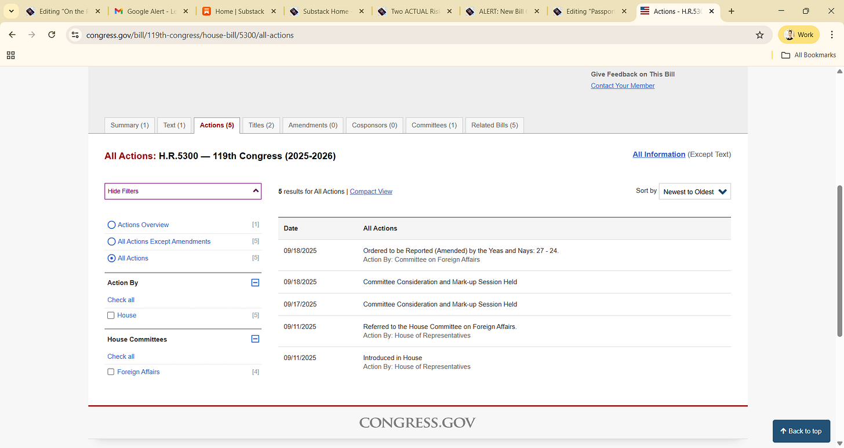
Task: Select the All Actions radio button
Action: pos(111,258)
